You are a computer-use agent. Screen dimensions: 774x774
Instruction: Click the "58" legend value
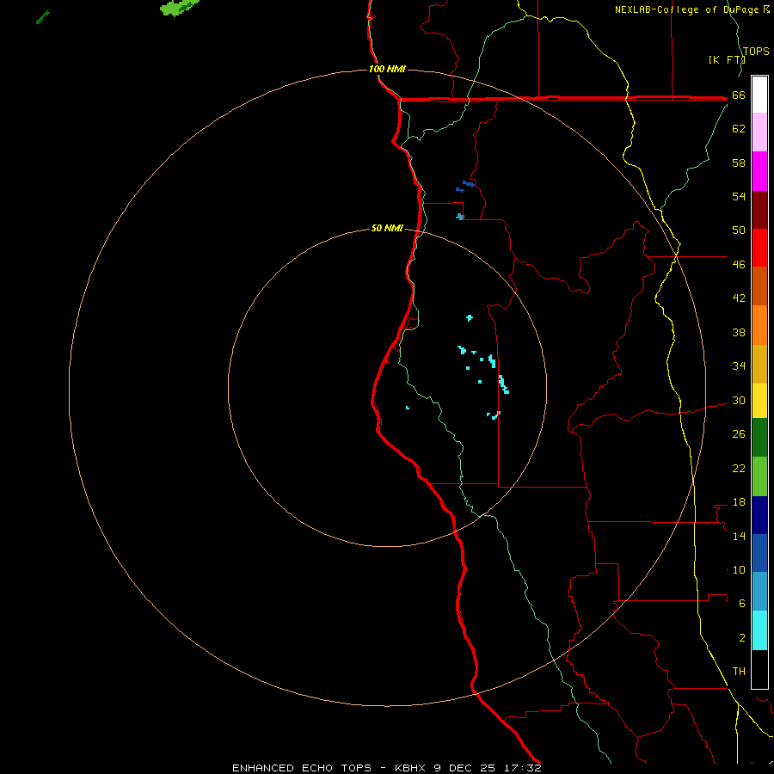click(739, 163)
